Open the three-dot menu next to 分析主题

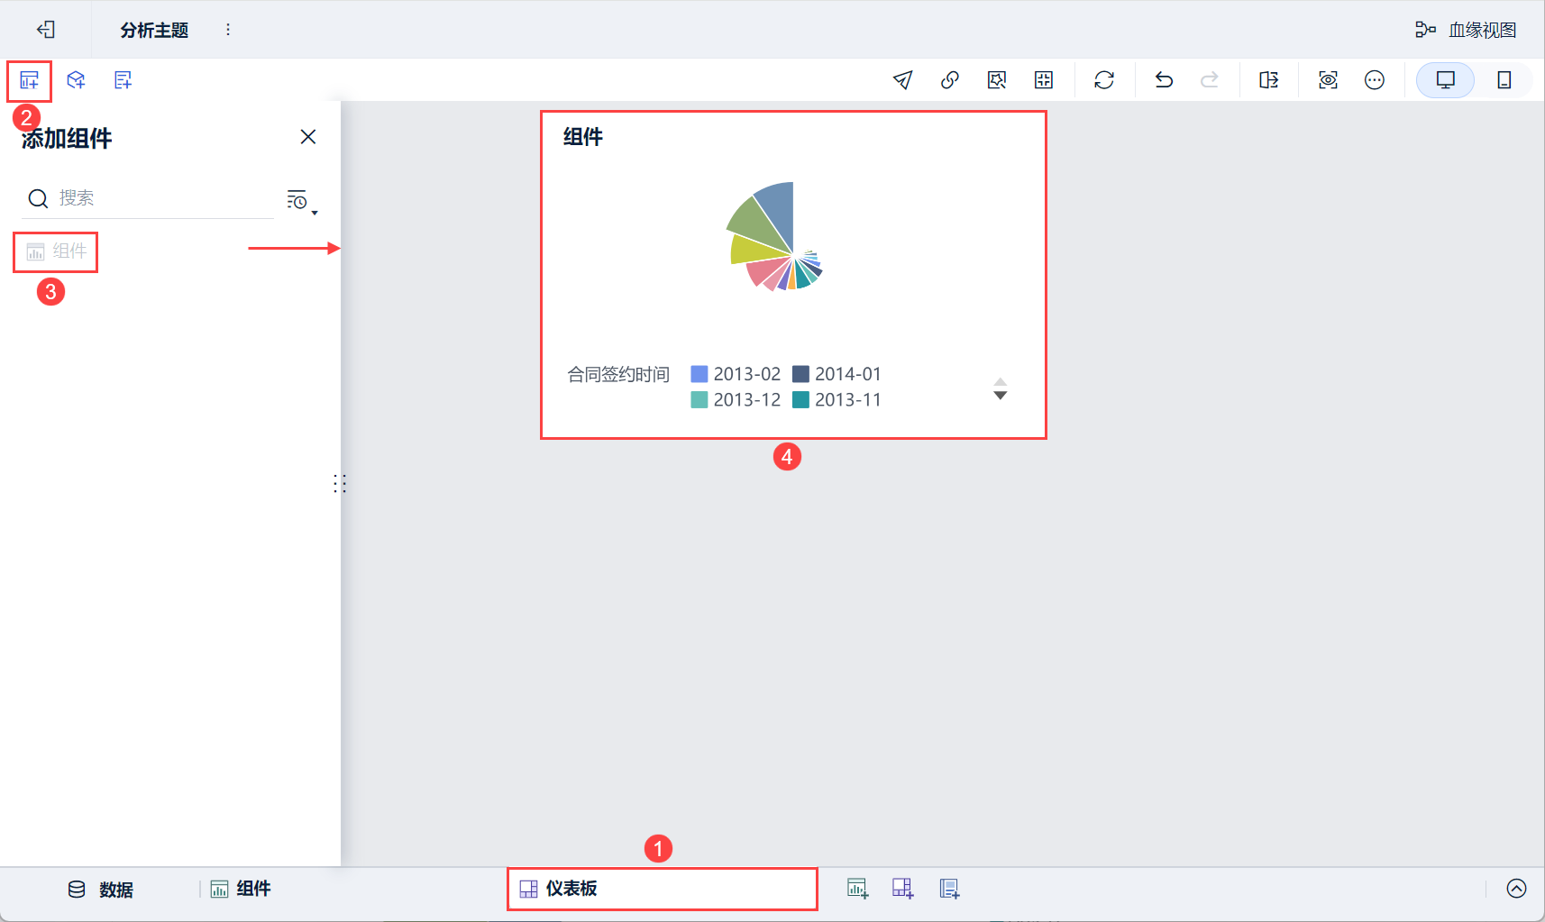(228, 30)
